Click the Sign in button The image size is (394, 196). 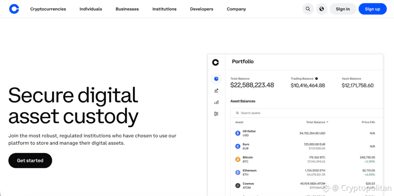tap(343, 9)
